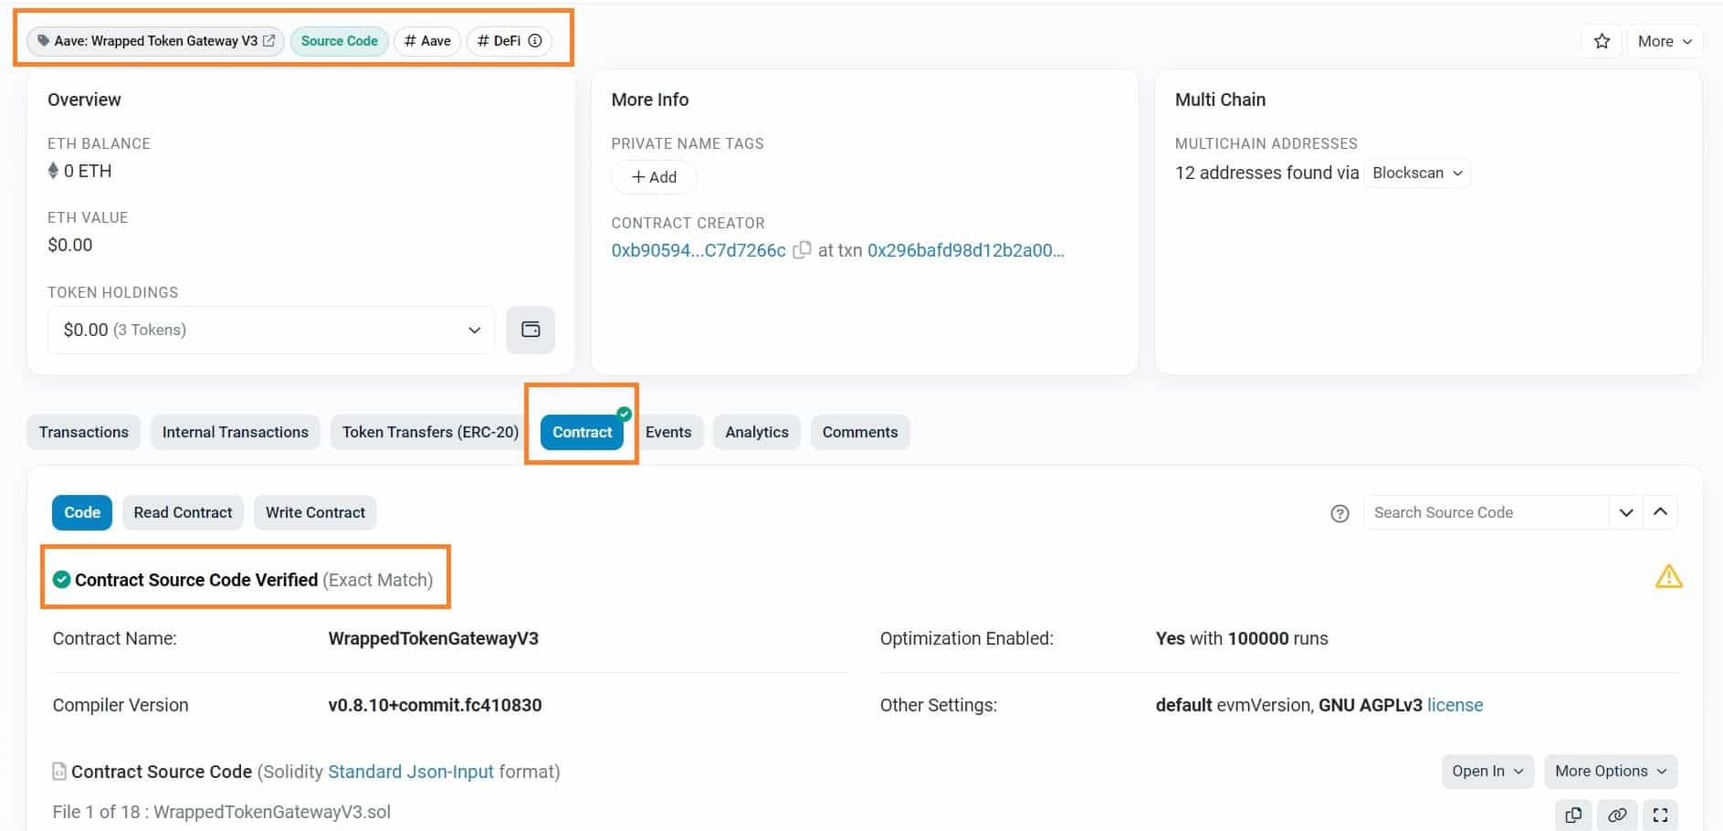Screen dimensions: 1723x831
Task: Toggle fullscreen for source code view
Action: point(1660,815)
